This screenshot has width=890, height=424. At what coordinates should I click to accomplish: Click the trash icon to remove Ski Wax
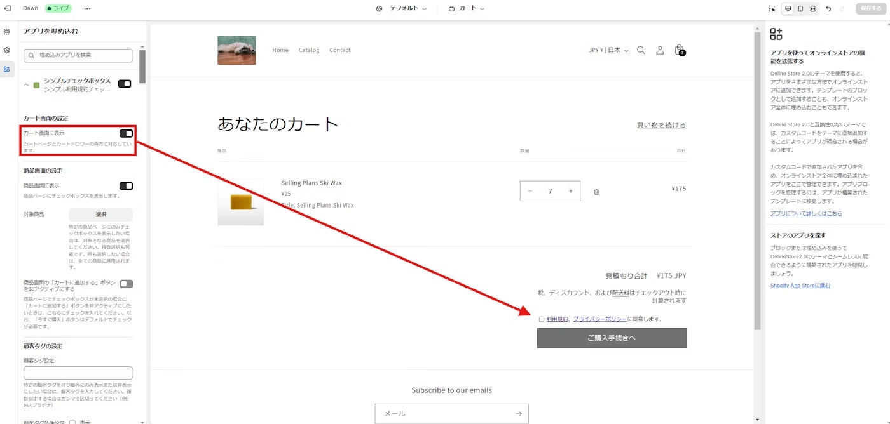point(596,190)
